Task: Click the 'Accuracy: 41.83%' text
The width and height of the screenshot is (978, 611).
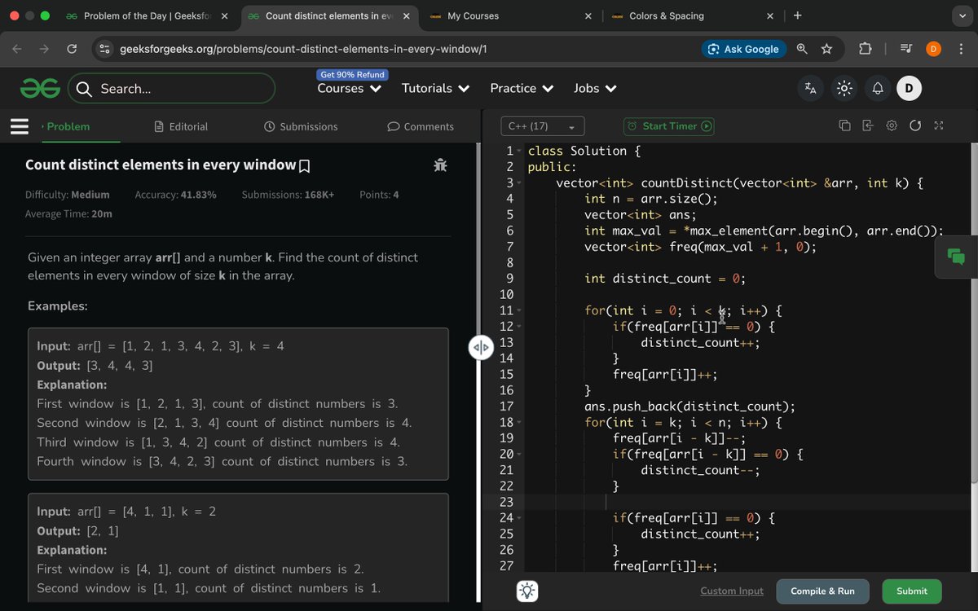Action: tap(175, 195)
